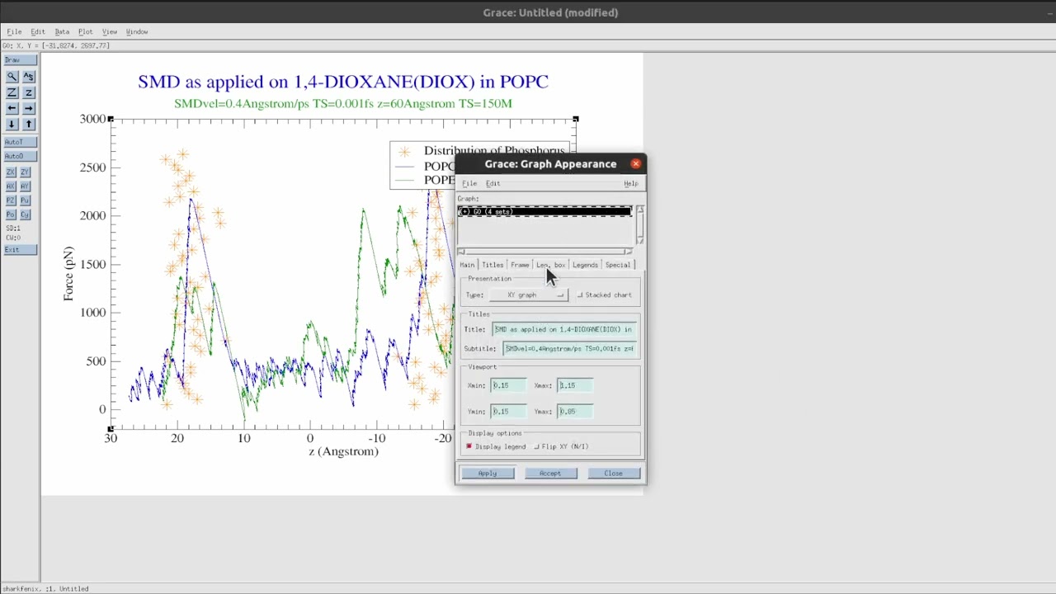Toggle the Display legend checkbox
Viewport: 1056px width, 594px height.
click(x=496, y=446)
